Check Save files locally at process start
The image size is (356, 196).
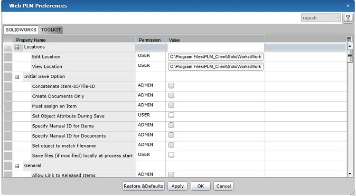click(172, 155)
